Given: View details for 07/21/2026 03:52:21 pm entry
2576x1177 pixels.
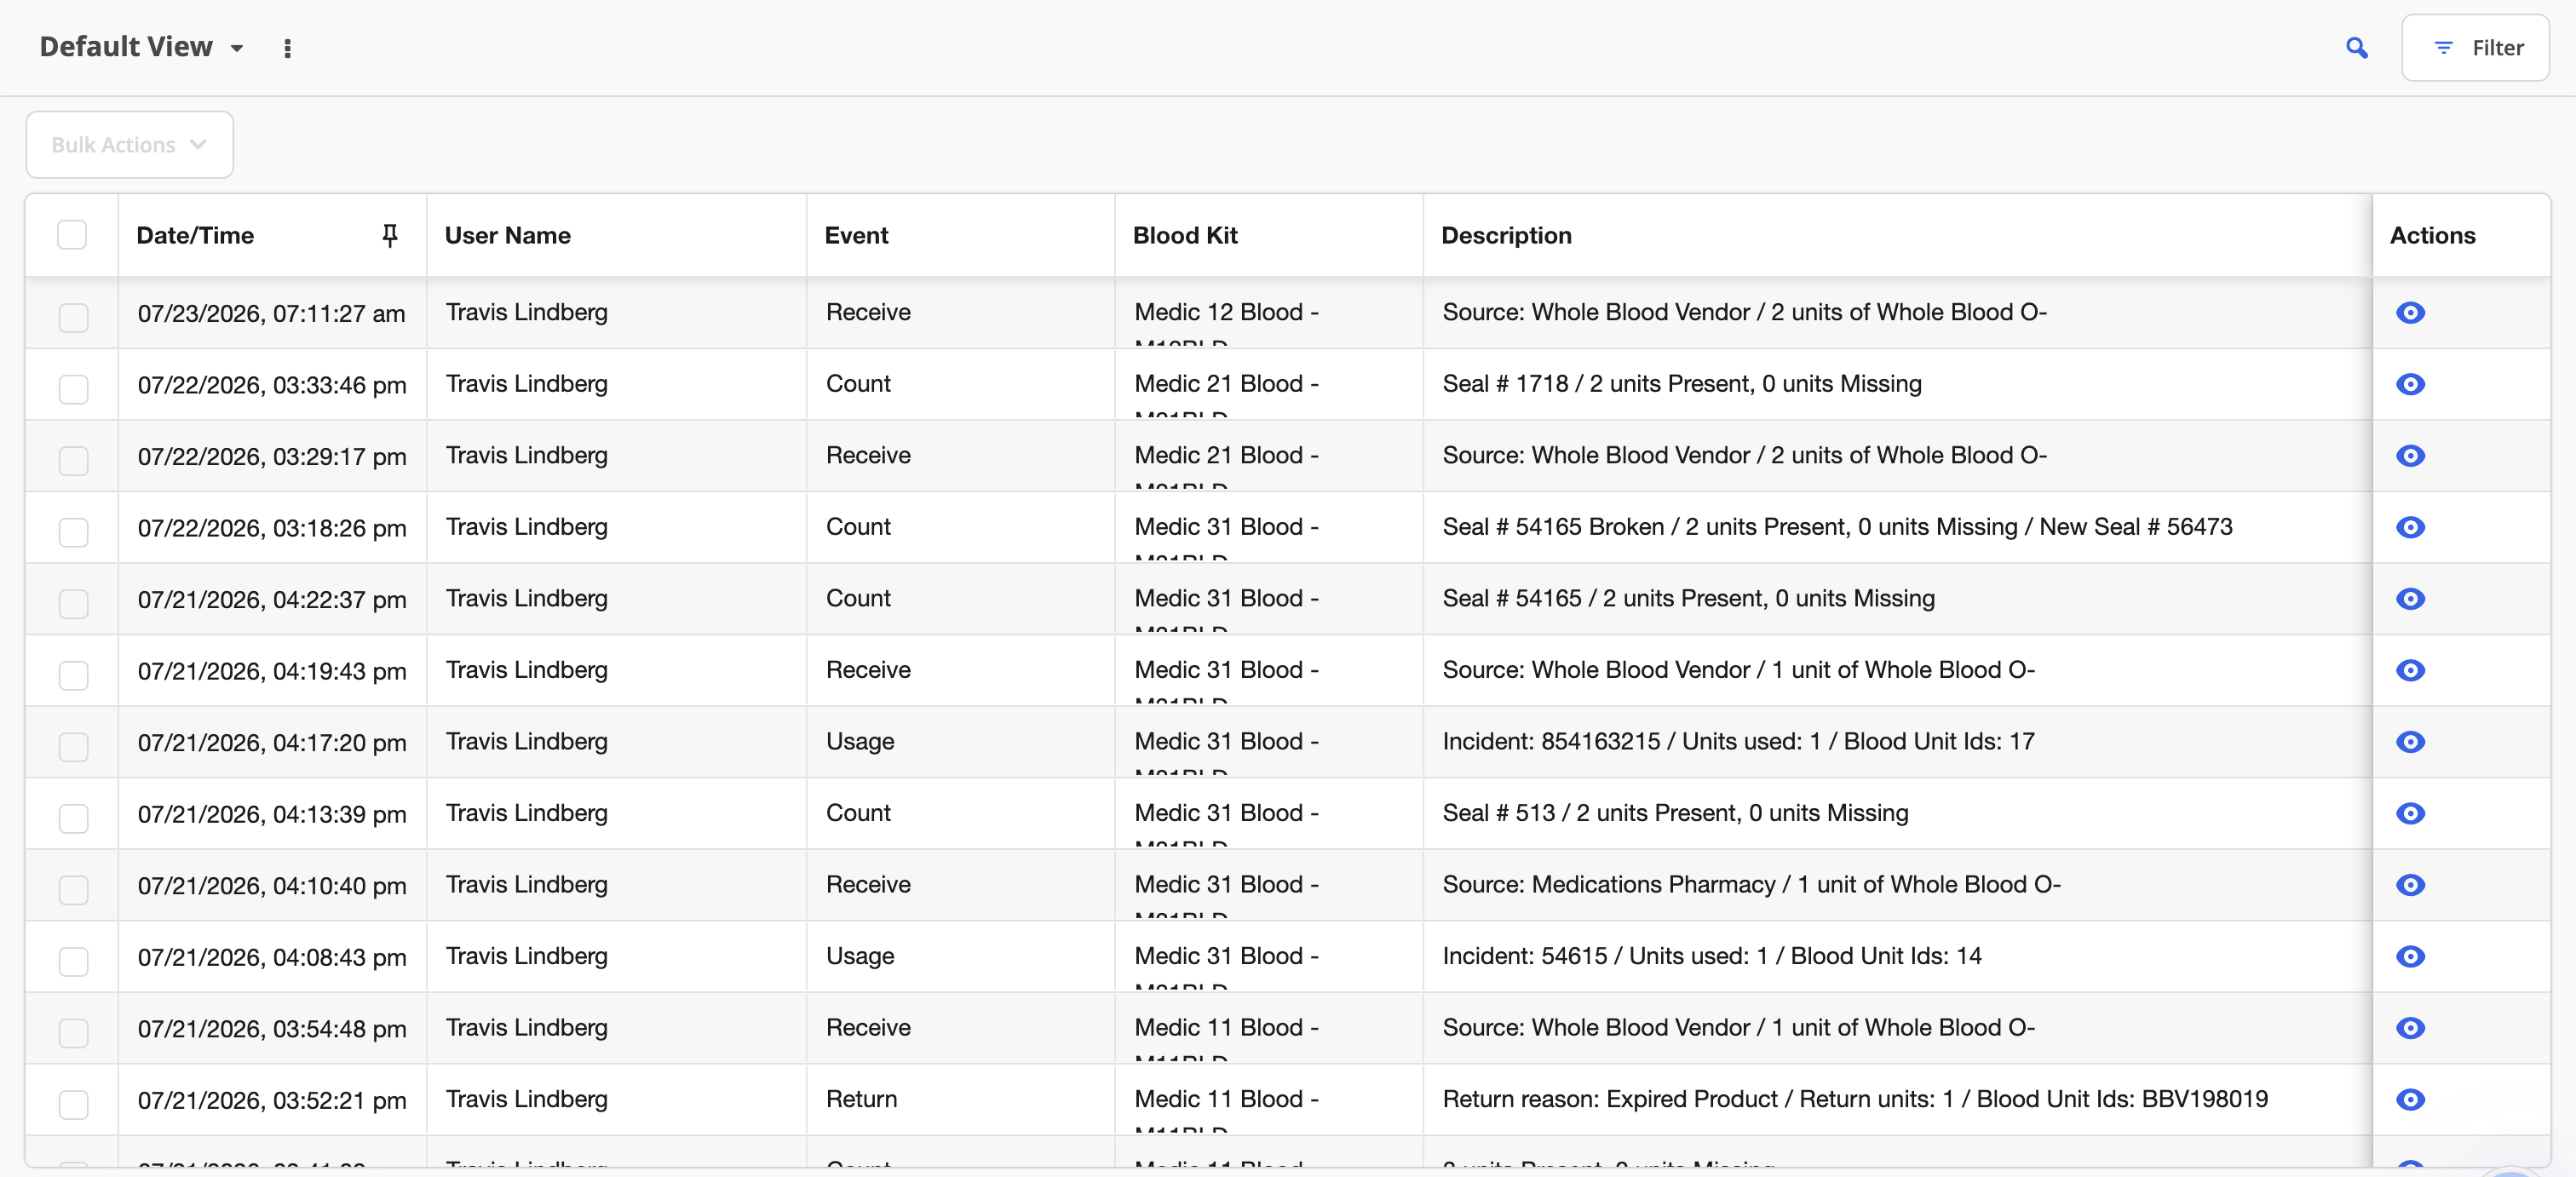Looking at the screenshot, I should (x=2410, y=1099).
